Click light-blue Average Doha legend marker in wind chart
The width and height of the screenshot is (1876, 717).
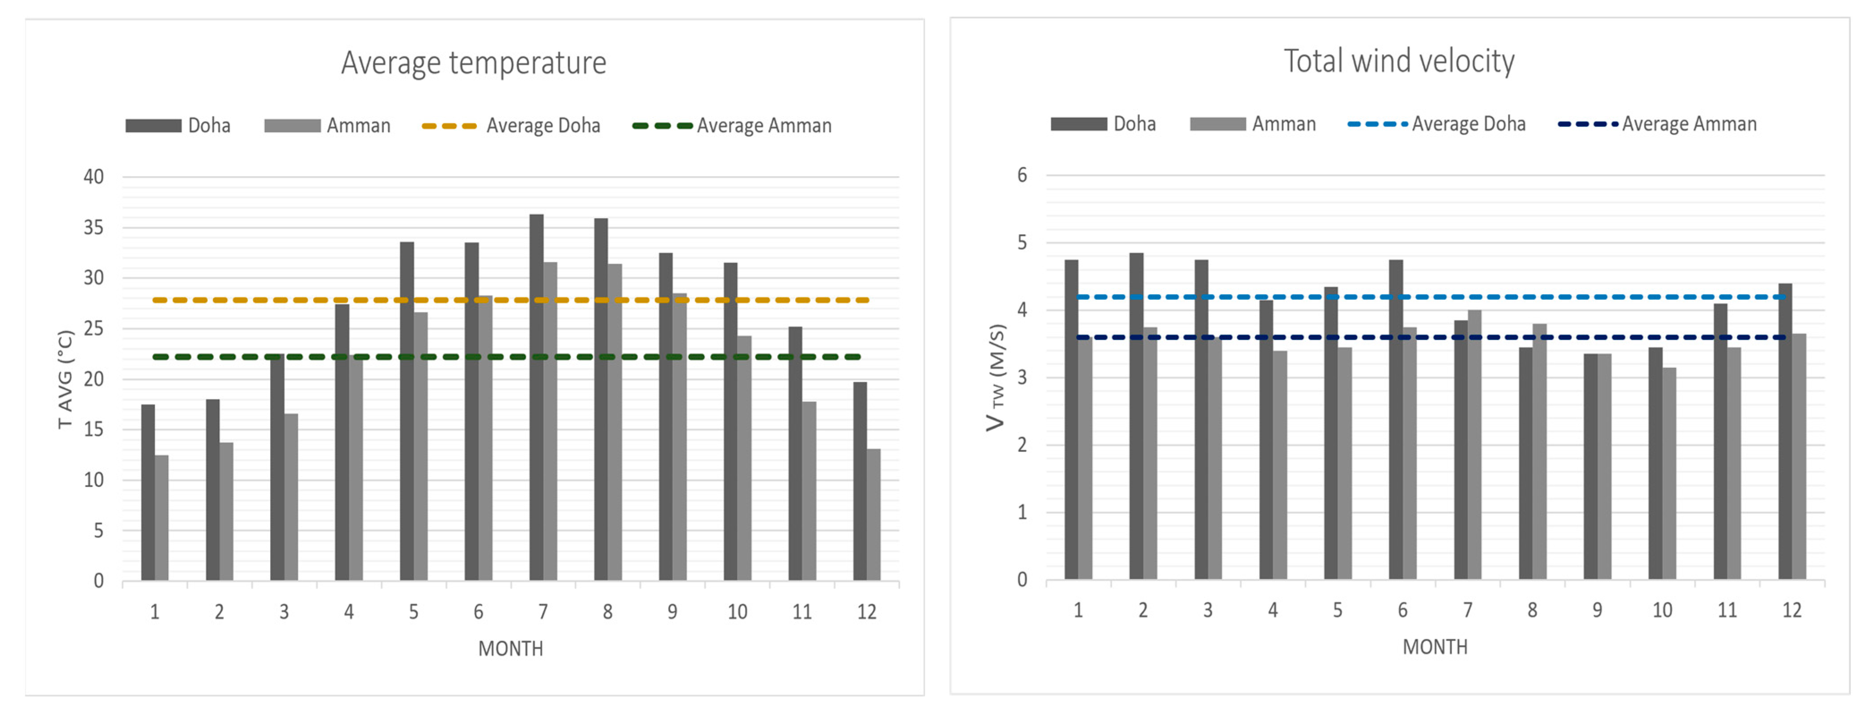point(1376,124)
